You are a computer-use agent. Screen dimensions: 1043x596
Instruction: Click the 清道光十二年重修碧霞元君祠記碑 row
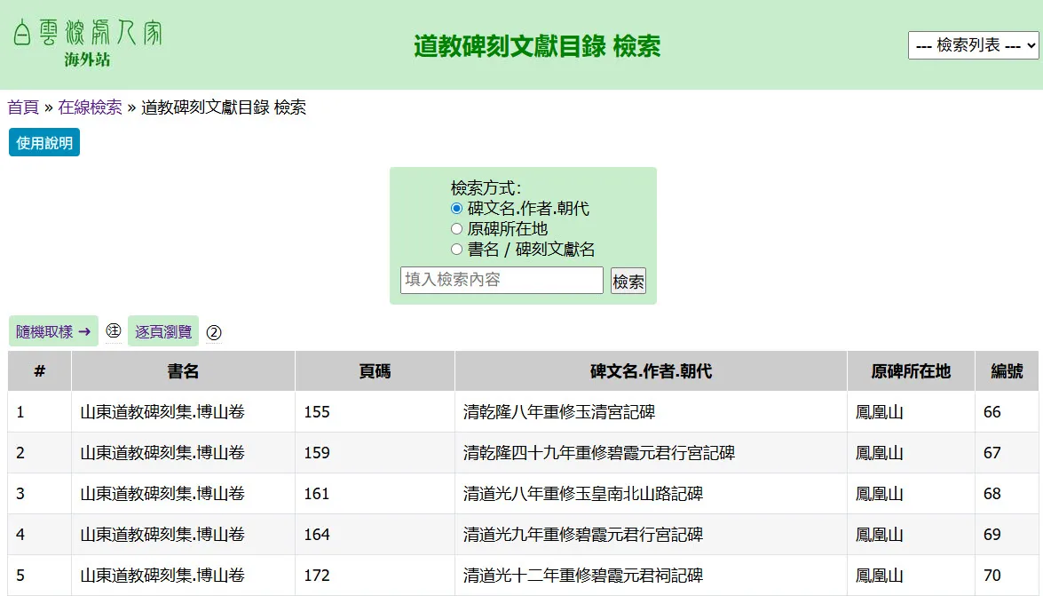coord(582,576)
